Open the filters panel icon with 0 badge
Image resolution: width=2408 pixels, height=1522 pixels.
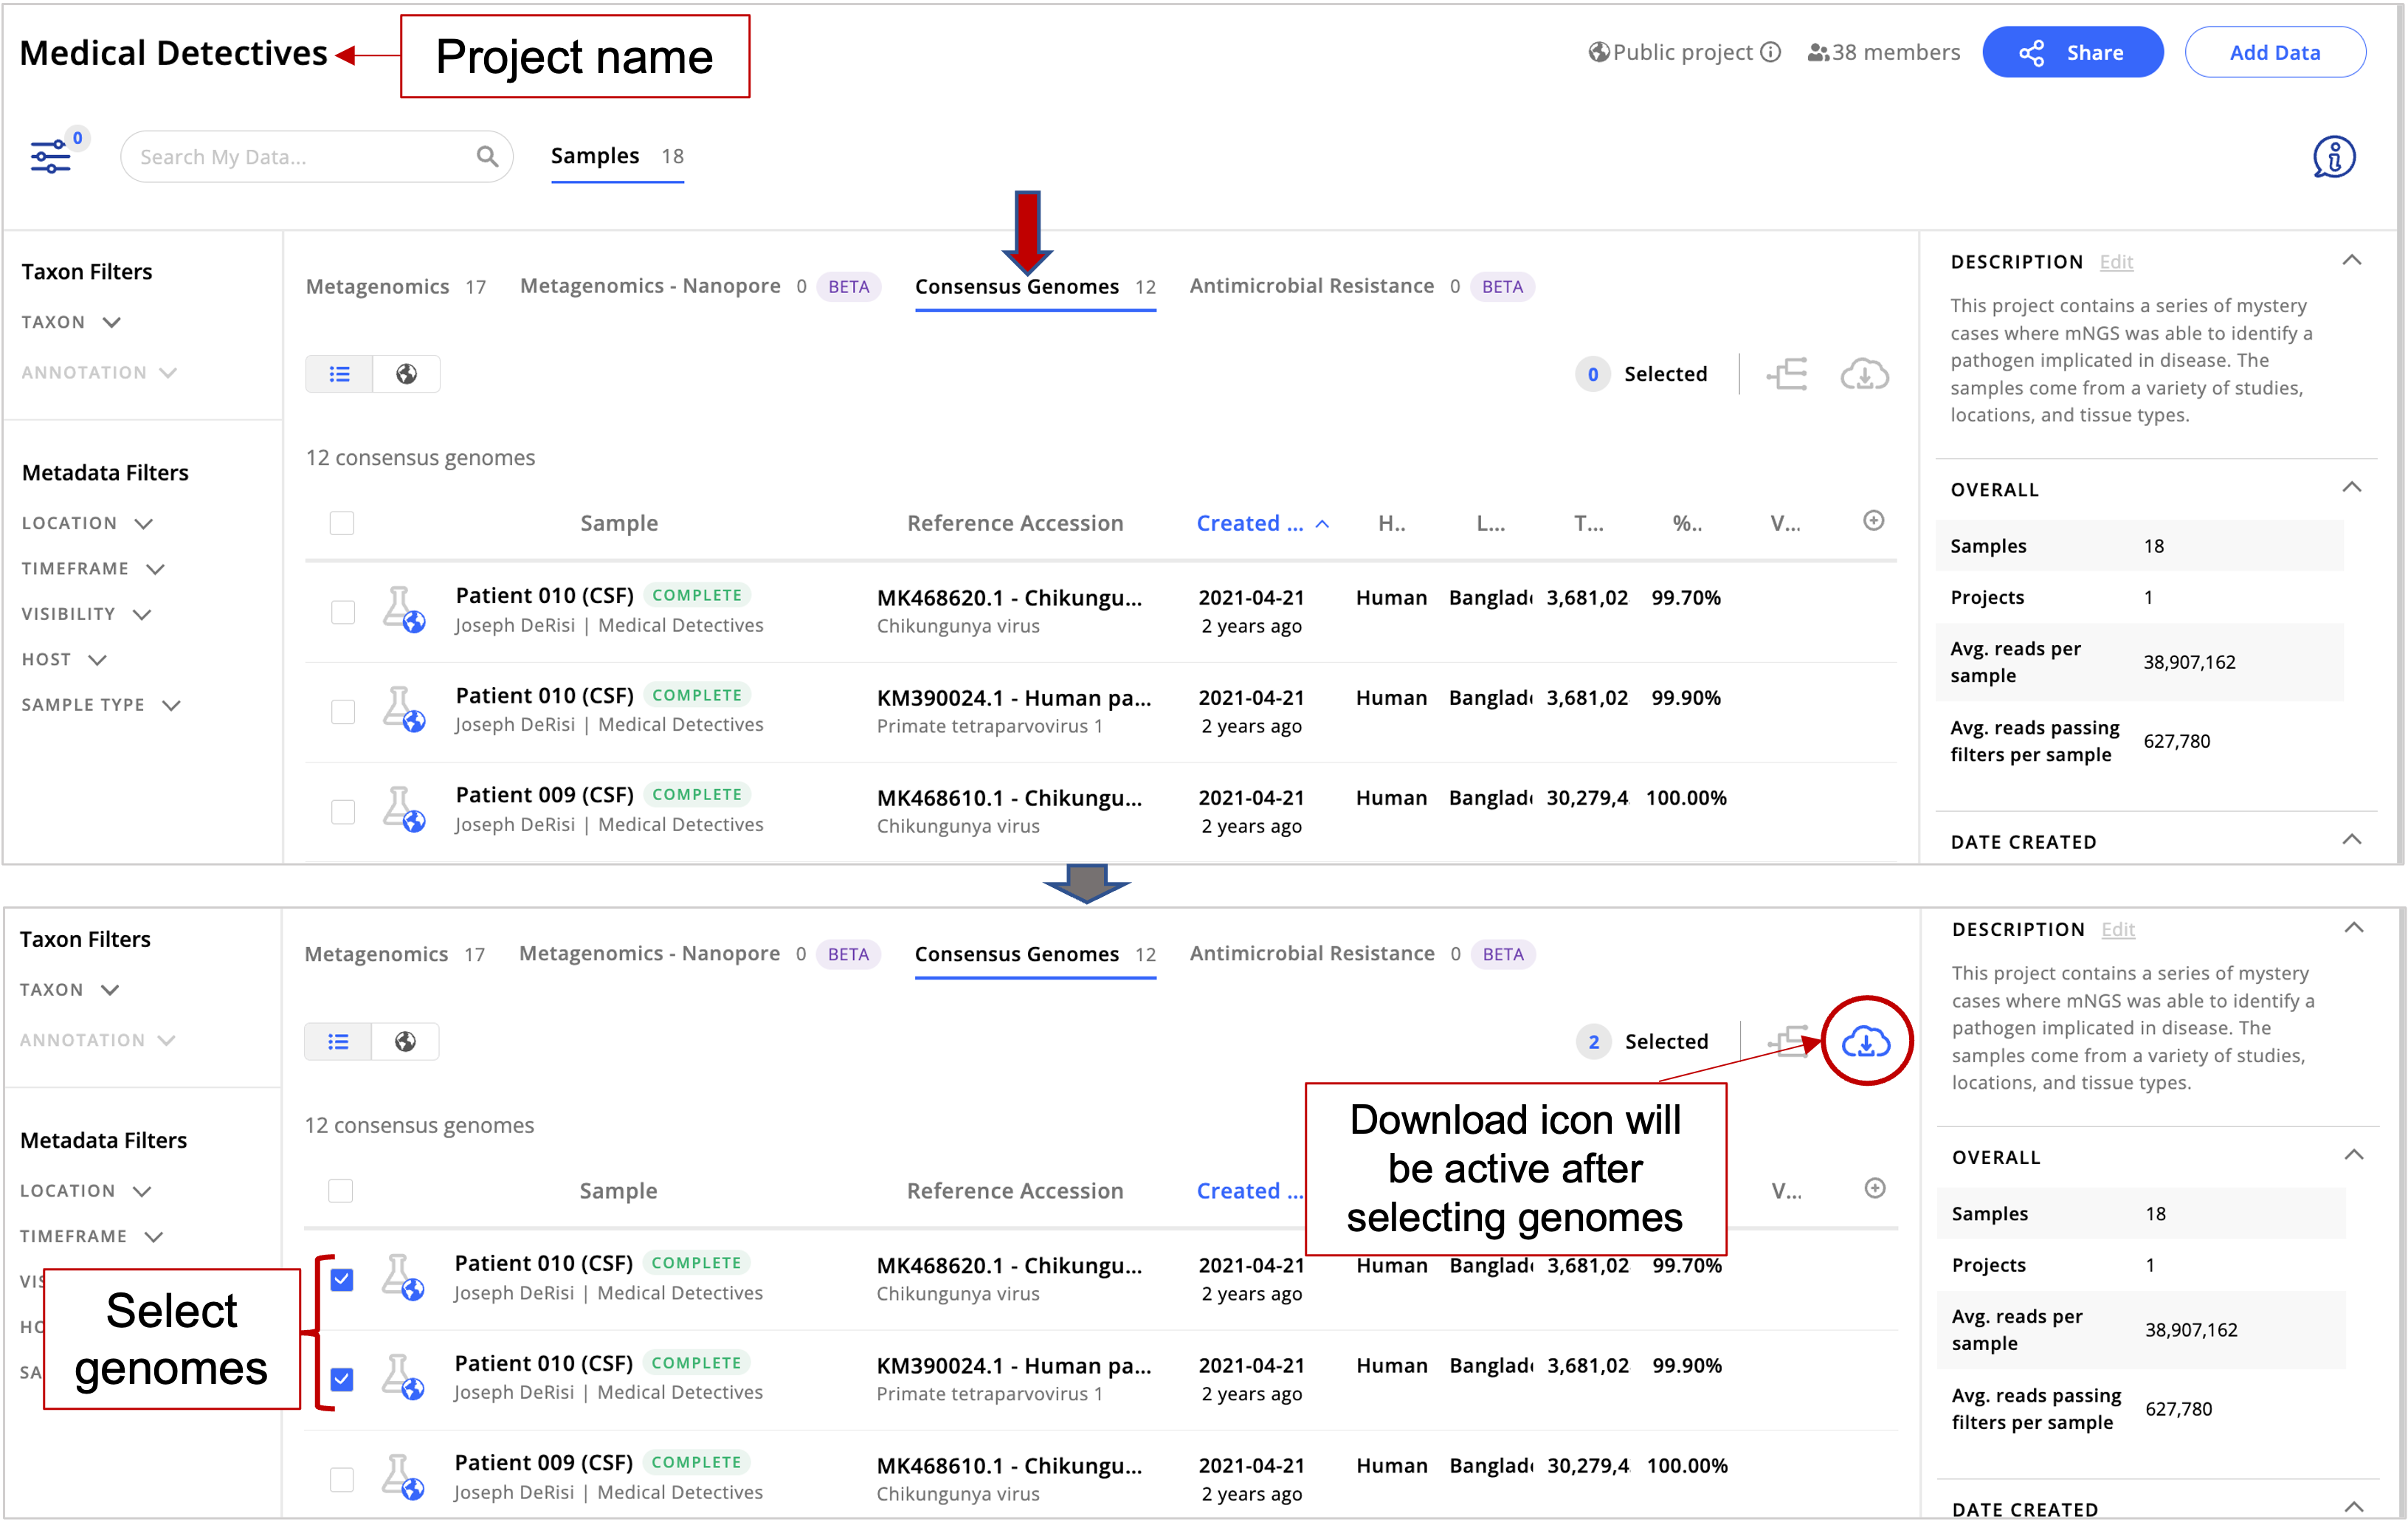click(51, 156)
